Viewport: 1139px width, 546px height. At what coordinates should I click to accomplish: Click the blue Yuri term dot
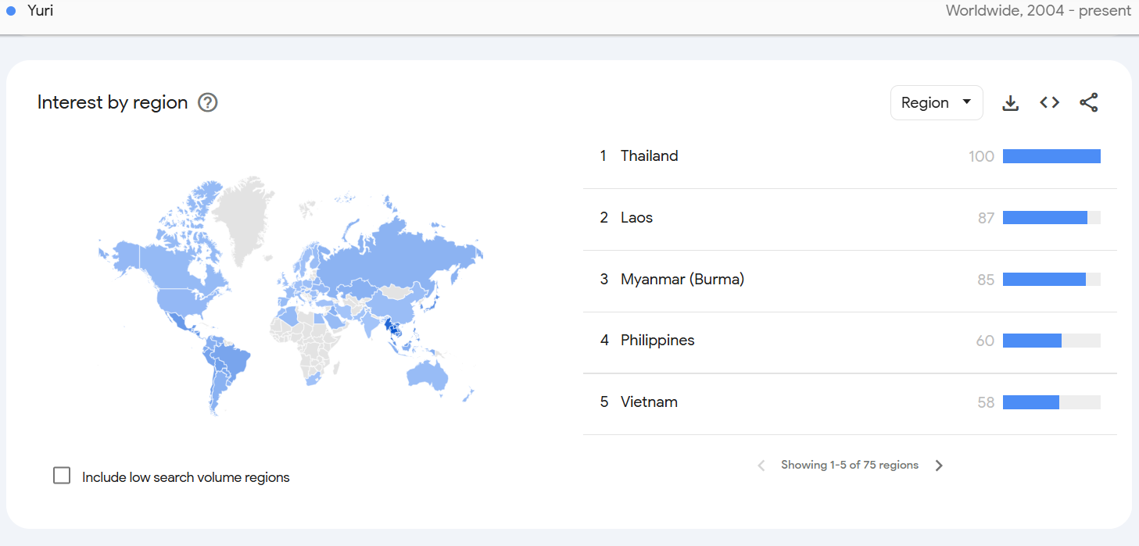(11, 11)
